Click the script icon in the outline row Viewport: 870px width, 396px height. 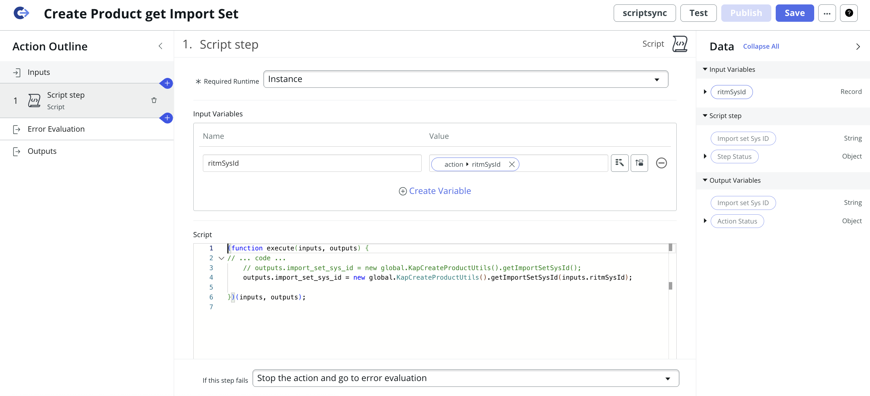coord(34,101)
